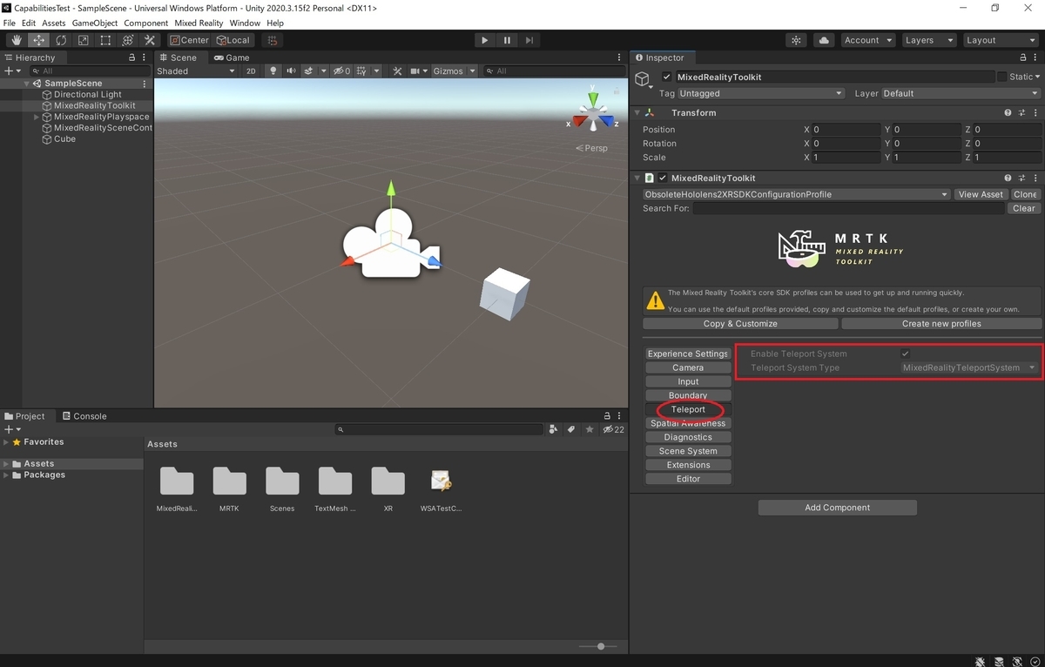Click Create new profiles button
Viewport: 1045px width, 667px height.
tap(941, 323)
